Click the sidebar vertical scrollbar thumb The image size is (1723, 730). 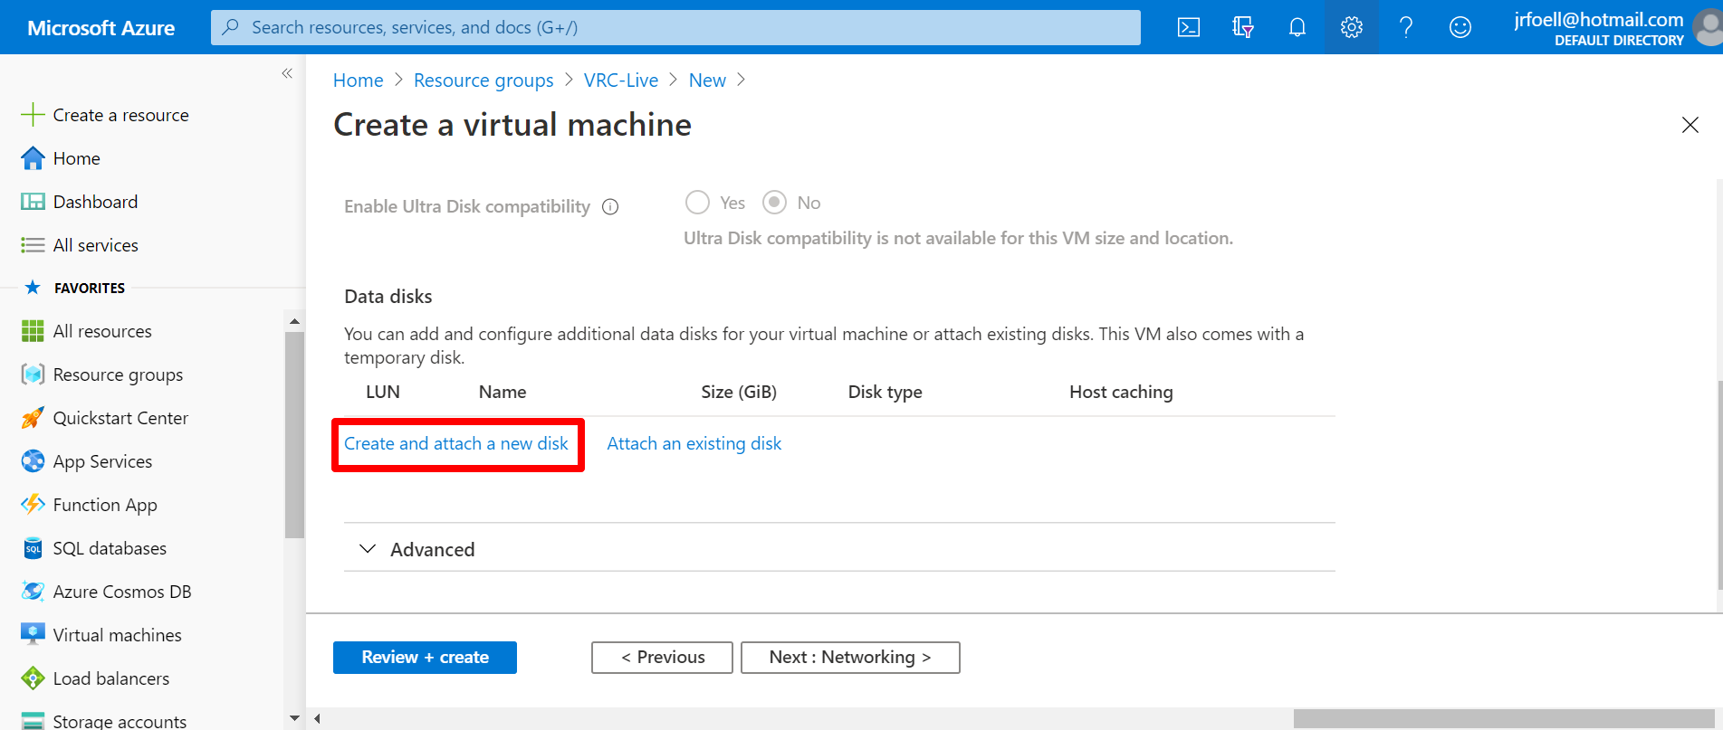click(294, 434)
